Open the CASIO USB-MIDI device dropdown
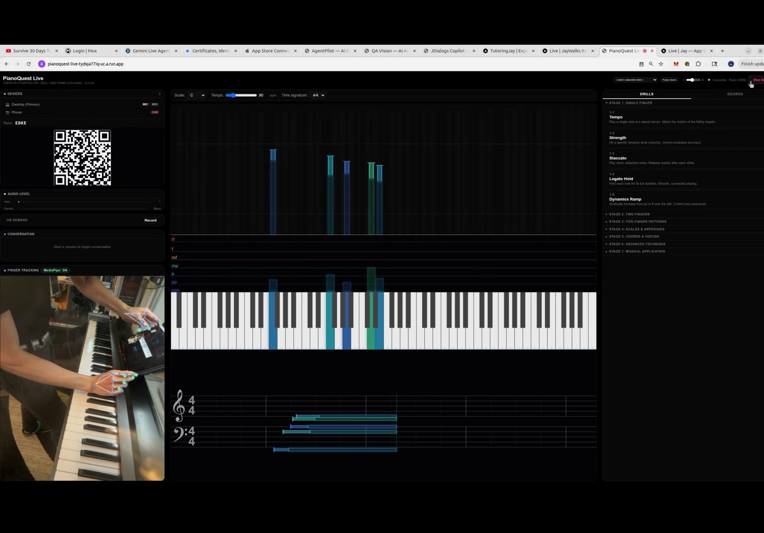This screenshot has height=533, width=764. tap(635, 80)
